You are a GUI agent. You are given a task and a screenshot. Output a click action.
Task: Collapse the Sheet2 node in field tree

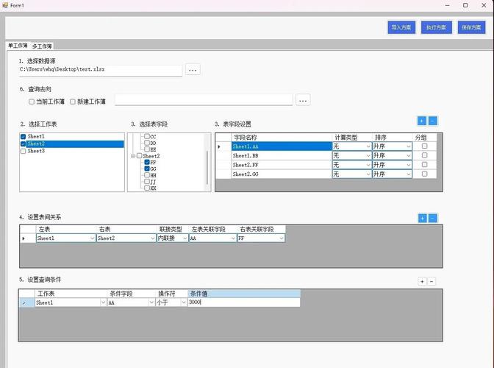point(133,156)
